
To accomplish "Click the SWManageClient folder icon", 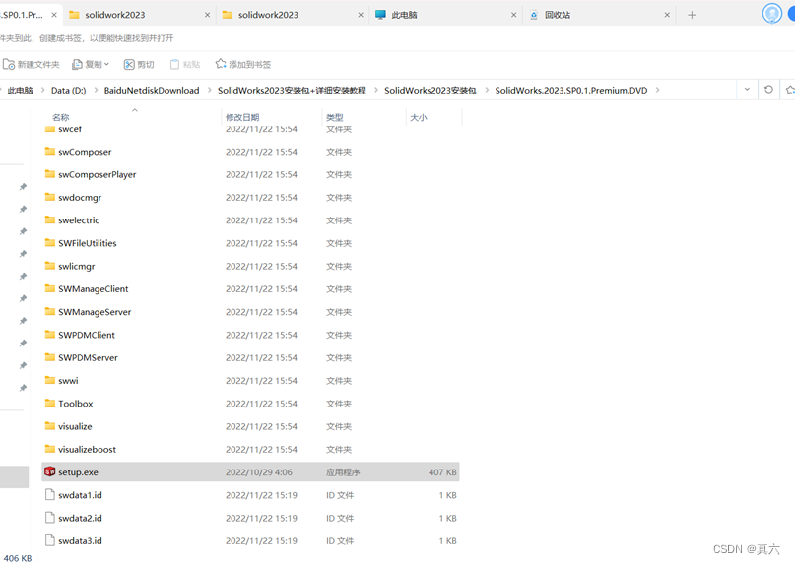I will [x=49, y=288].
